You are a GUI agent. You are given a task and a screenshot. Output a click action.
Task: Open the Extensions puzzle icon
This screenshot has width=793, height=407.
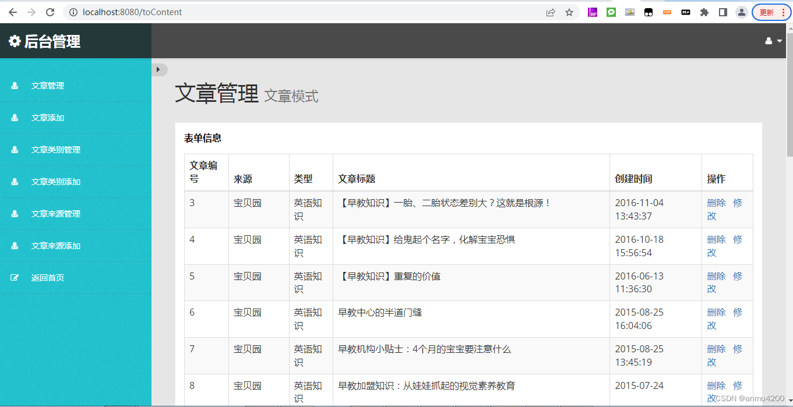click(704, 12)
